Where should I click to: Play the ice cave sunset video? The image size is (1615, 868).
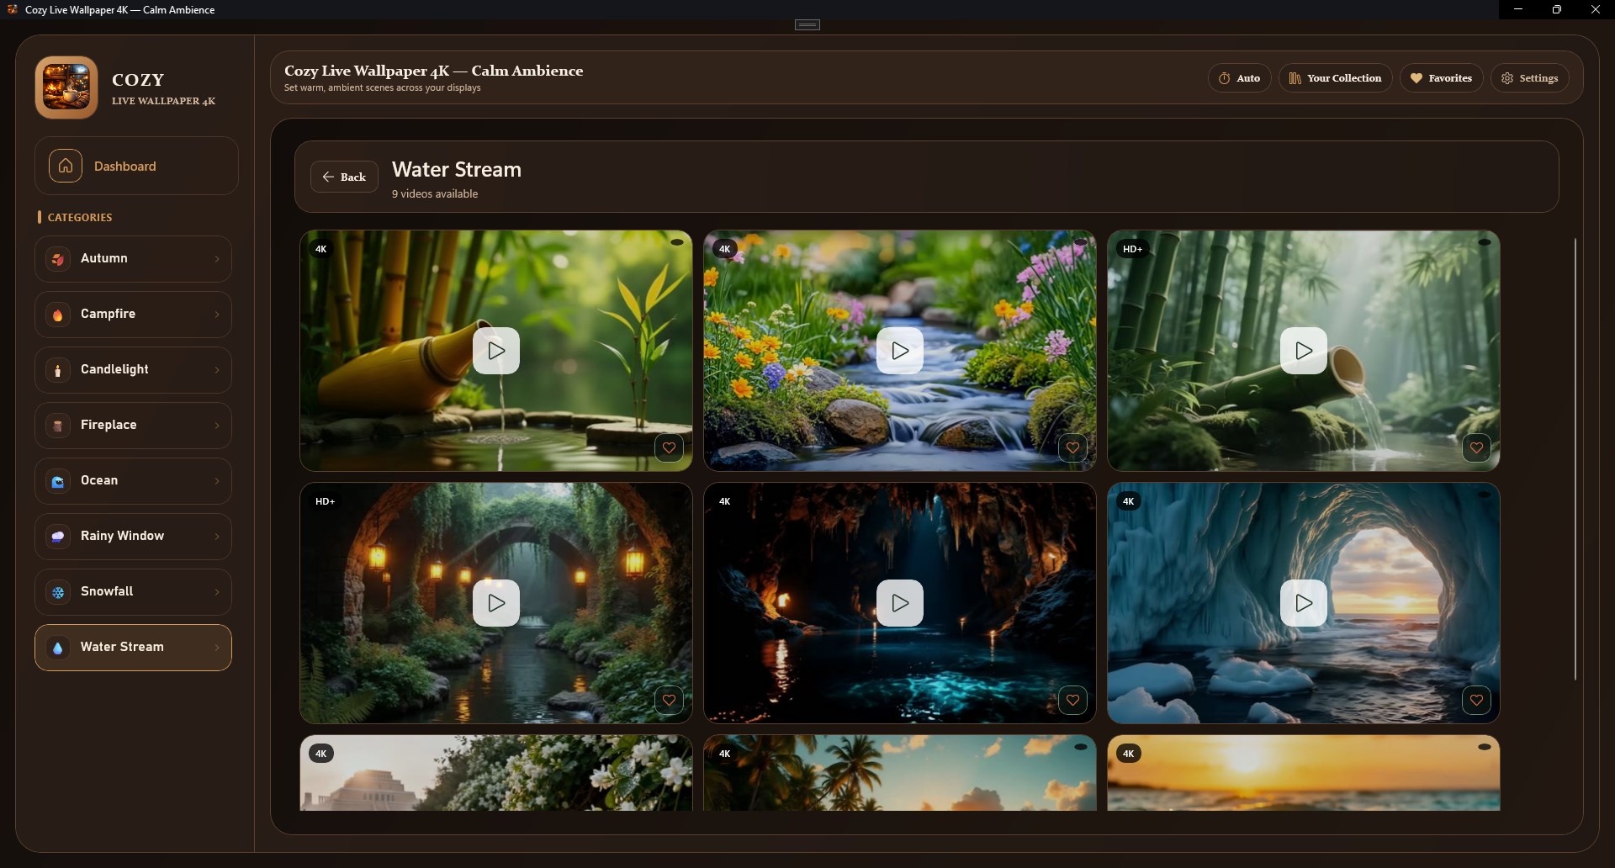pyautogui.click(x=1304, y=603)
